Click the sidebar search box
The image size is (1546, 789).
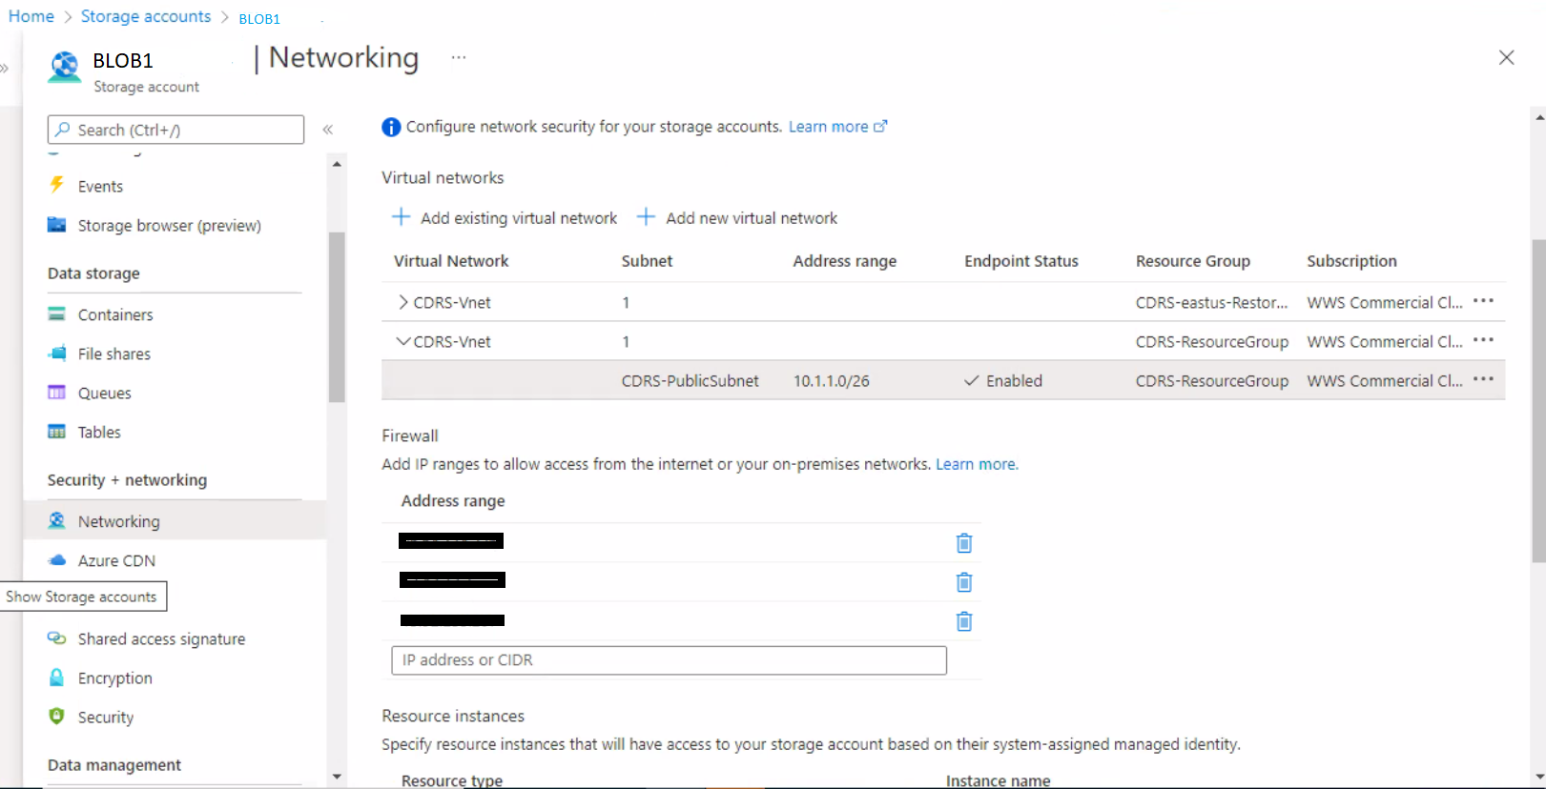[176, 130]
